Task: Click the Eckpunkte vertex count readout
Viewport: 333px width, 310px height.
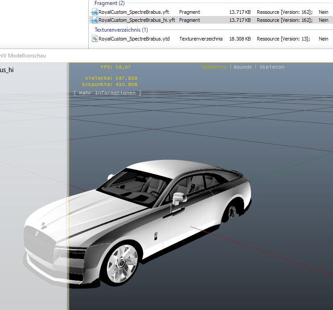Action: [110, 85]
